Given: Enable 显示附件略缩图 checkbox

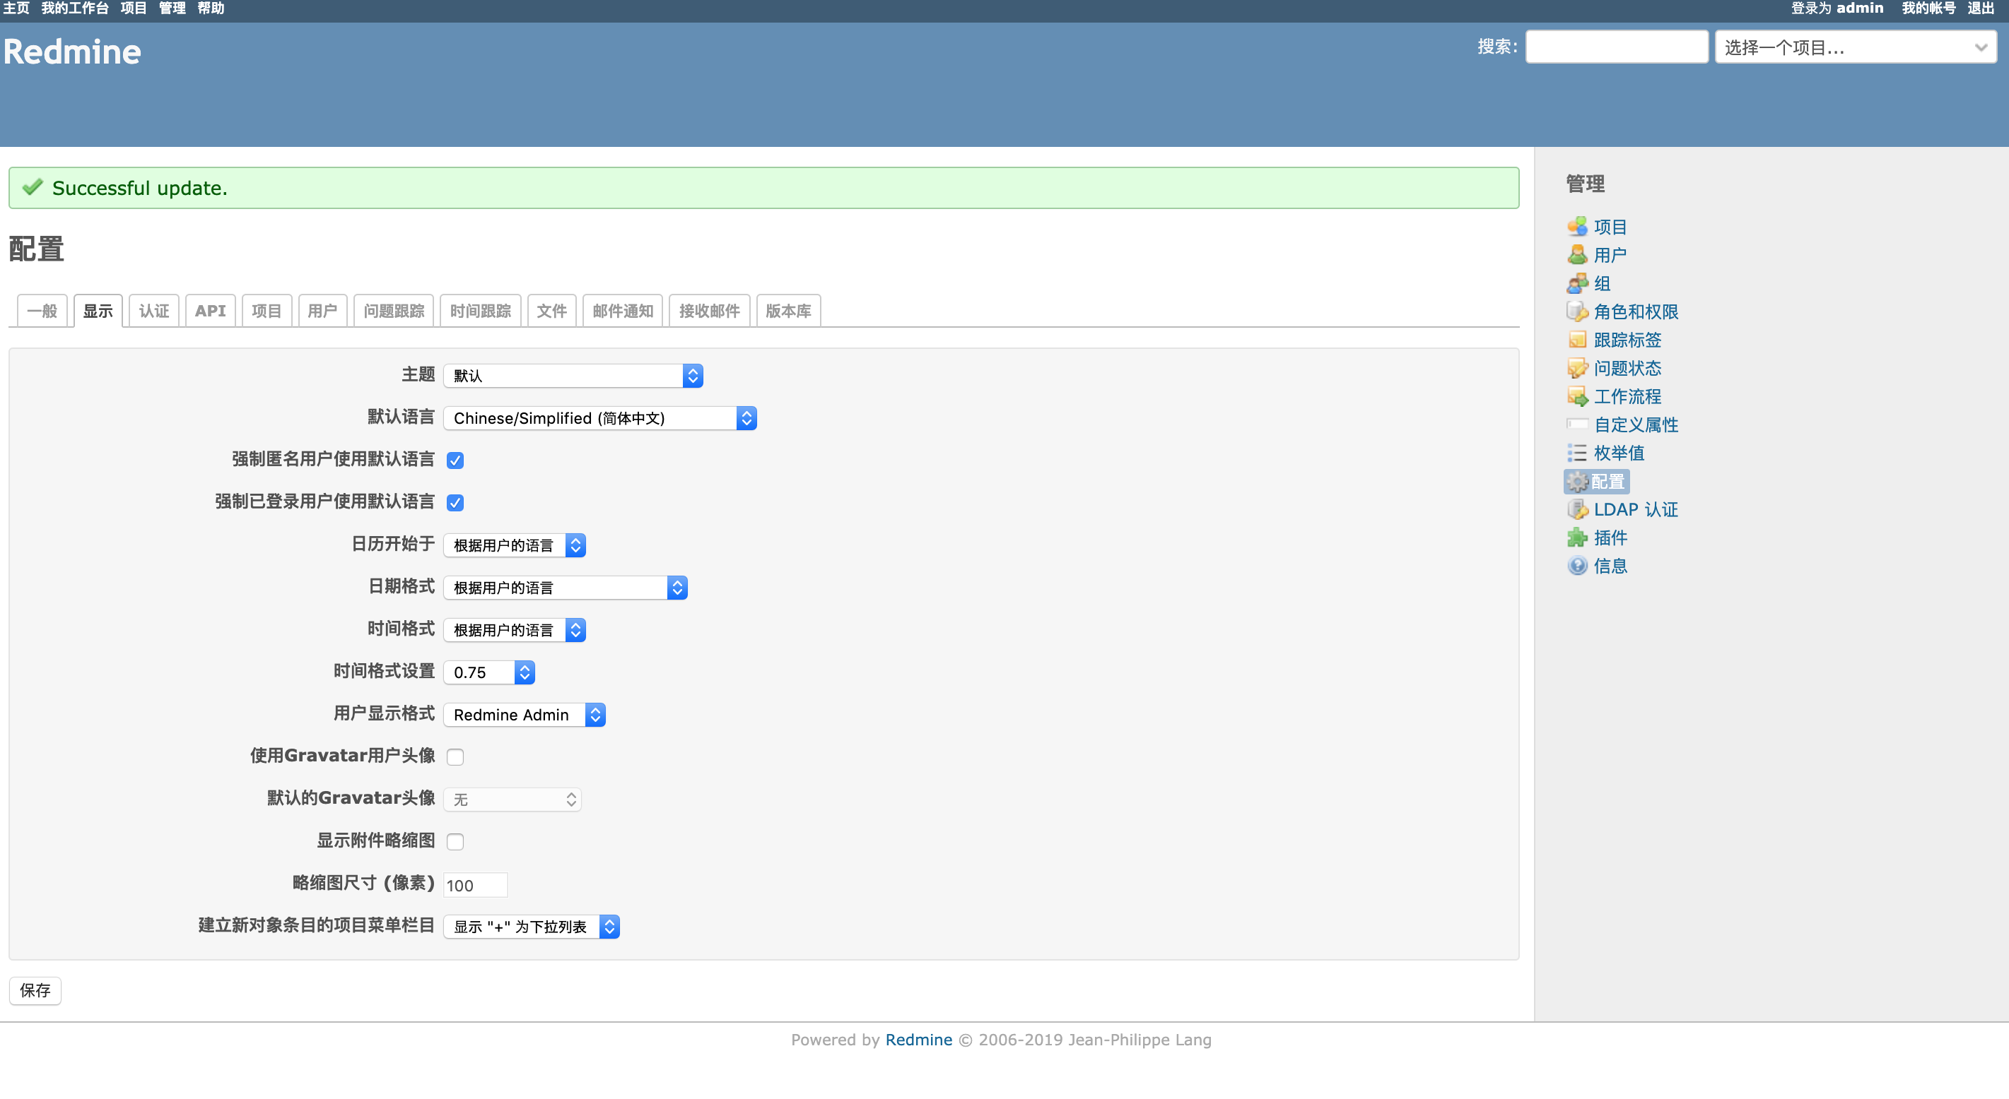Looking at the screenshot, I should [x=455, y=842].
